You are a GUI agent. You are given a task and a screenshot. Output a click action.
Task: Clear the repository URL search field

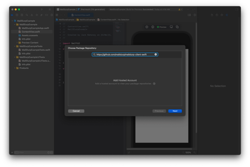156,54
